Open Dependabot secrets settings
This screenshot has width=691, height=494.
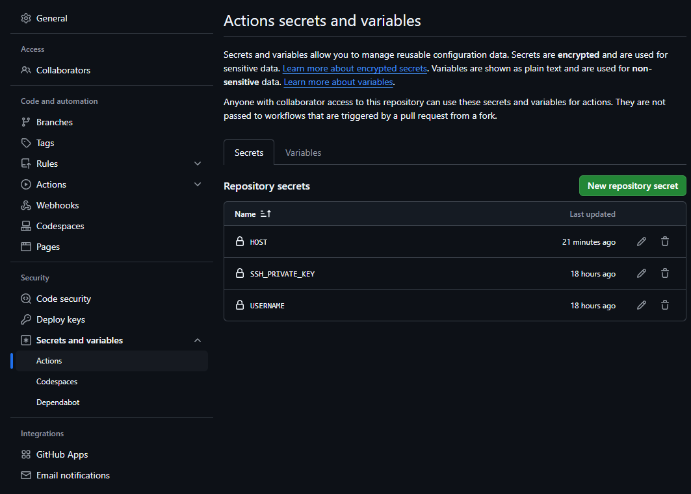pyautogui.click(x=58, y=402)
